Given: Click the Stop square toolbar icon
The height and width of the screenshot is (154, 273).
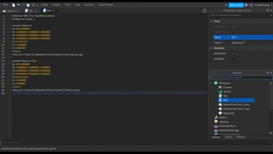Looking at the screenshot, I should click(33, 5).
